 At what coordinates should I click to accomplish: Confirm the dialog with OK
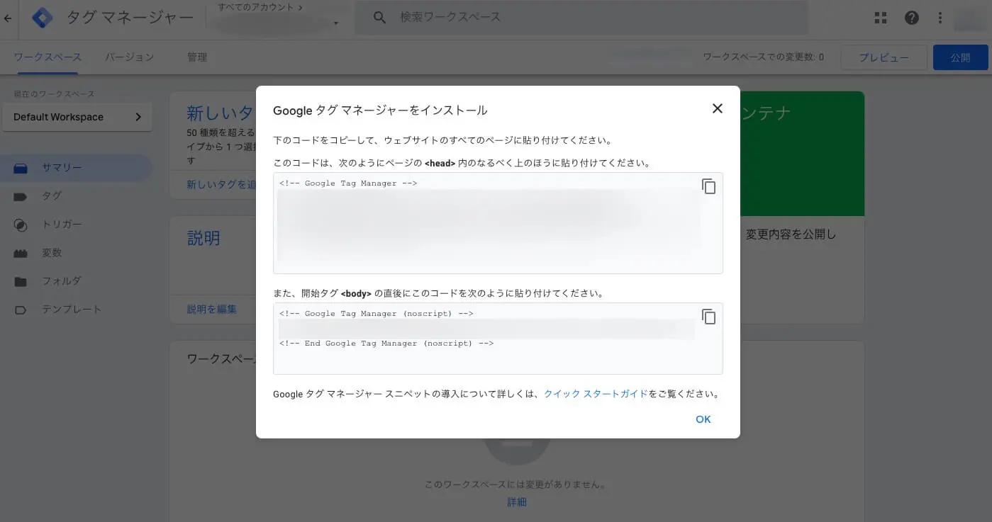(703, 419)
